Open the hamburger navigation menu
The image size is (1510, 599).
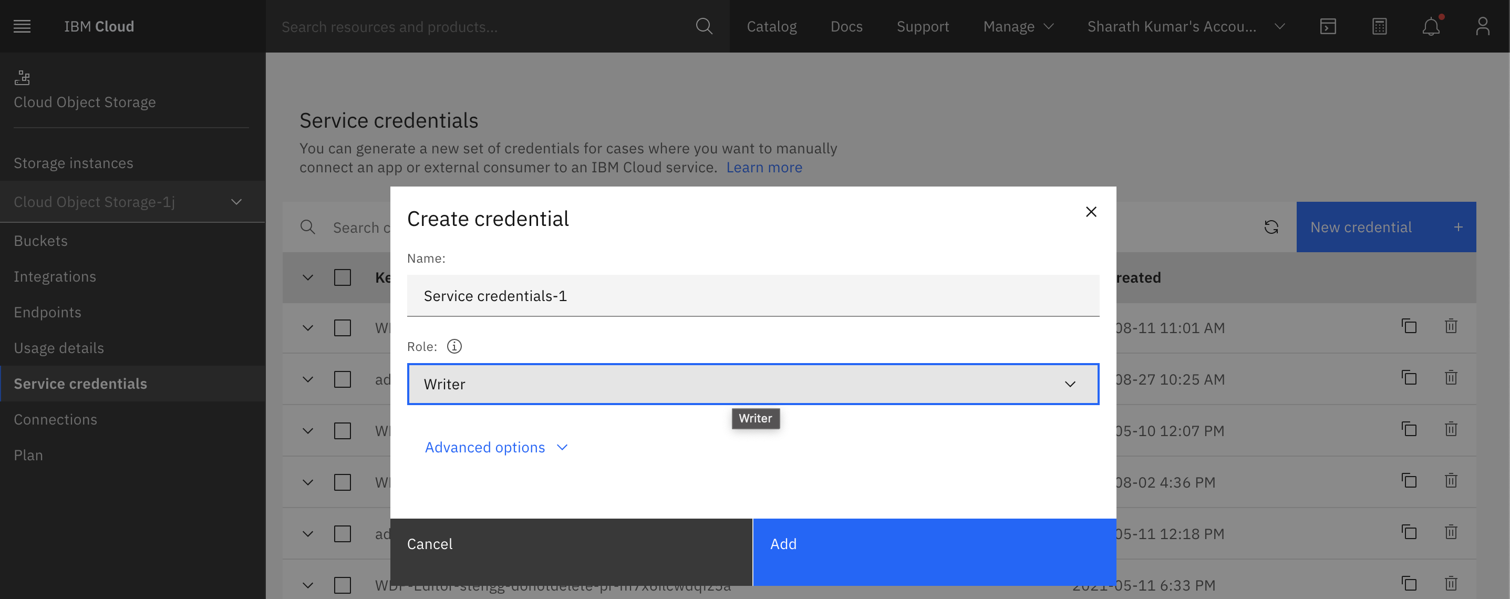point(22,26)
